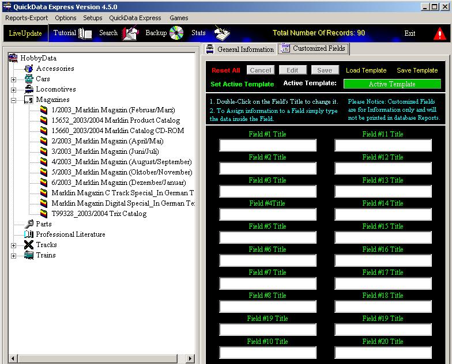Open Stats with the quill icon
Image resolution: width=452 pixels, height=364 pixels.
221,33
